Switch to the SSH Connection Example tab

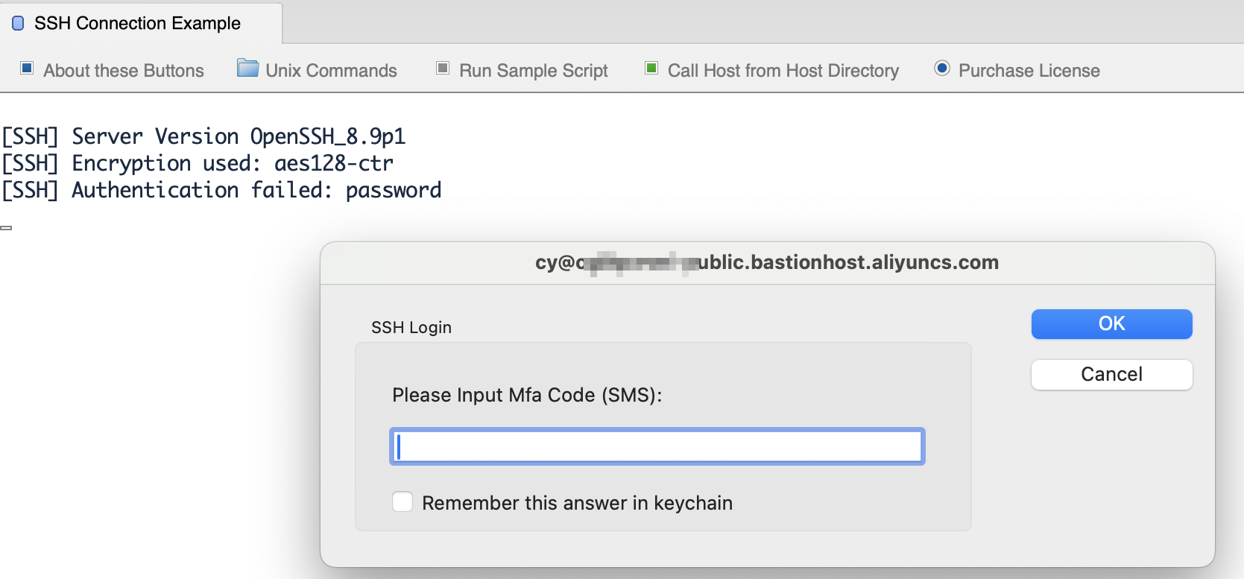(x=137, y=24)
